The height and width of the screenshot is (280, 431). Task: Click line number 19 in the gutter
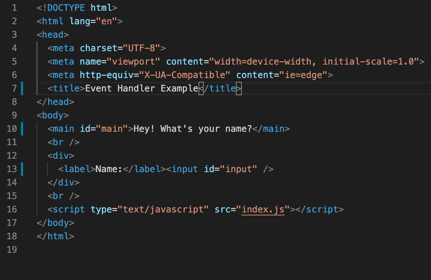(12, 249)
